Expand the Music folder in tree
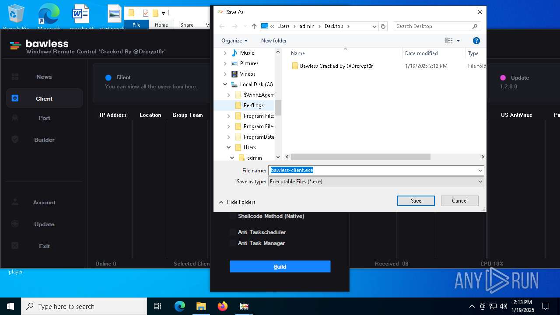Viewport: 560px width, 315px height. coord(225,53)
